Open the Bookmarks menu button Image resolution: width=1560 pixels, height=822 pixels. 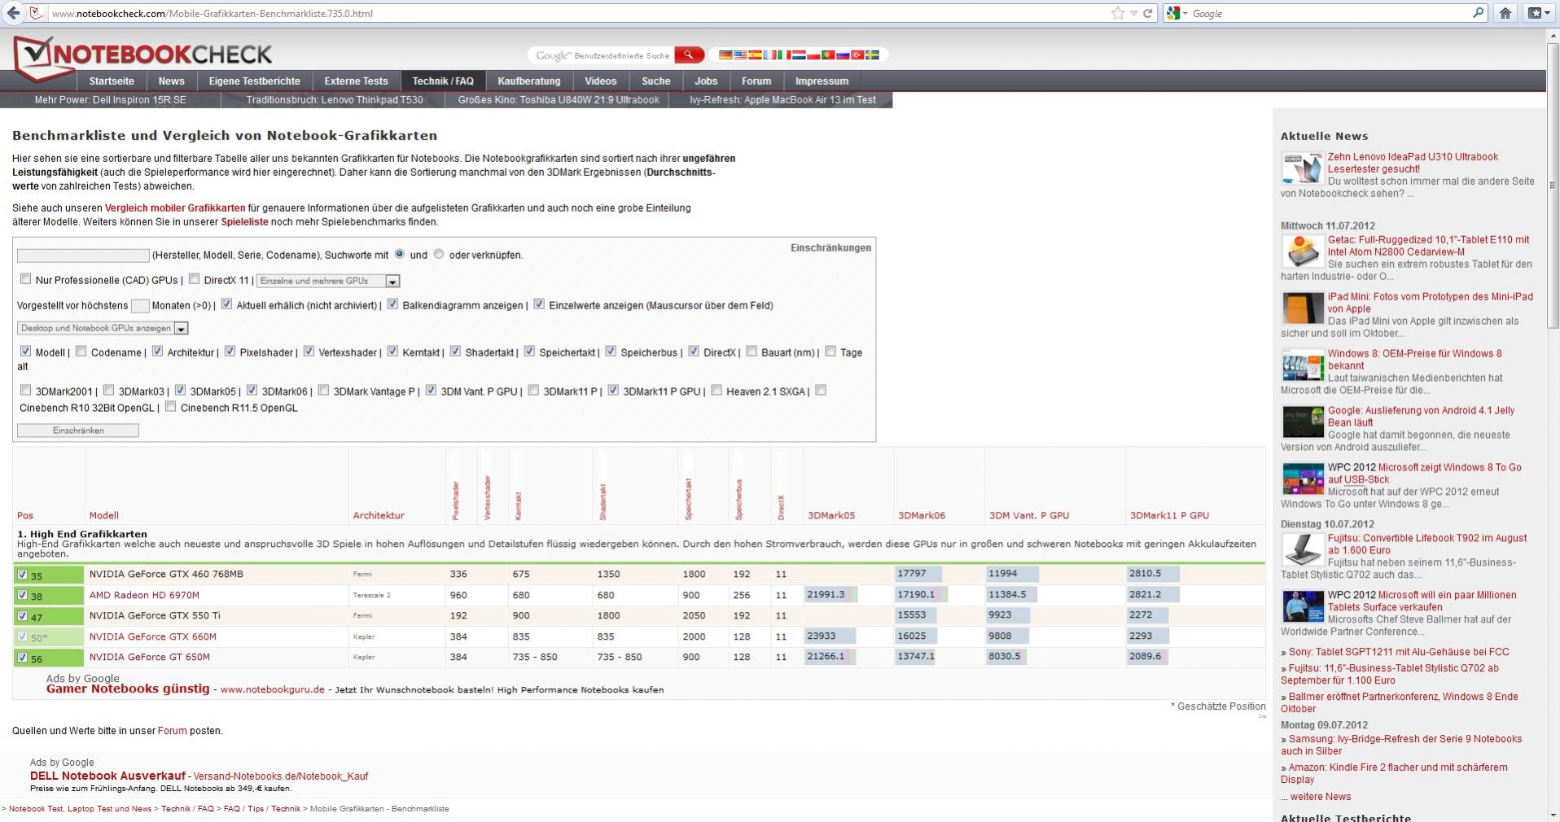tap(1538, 13)
